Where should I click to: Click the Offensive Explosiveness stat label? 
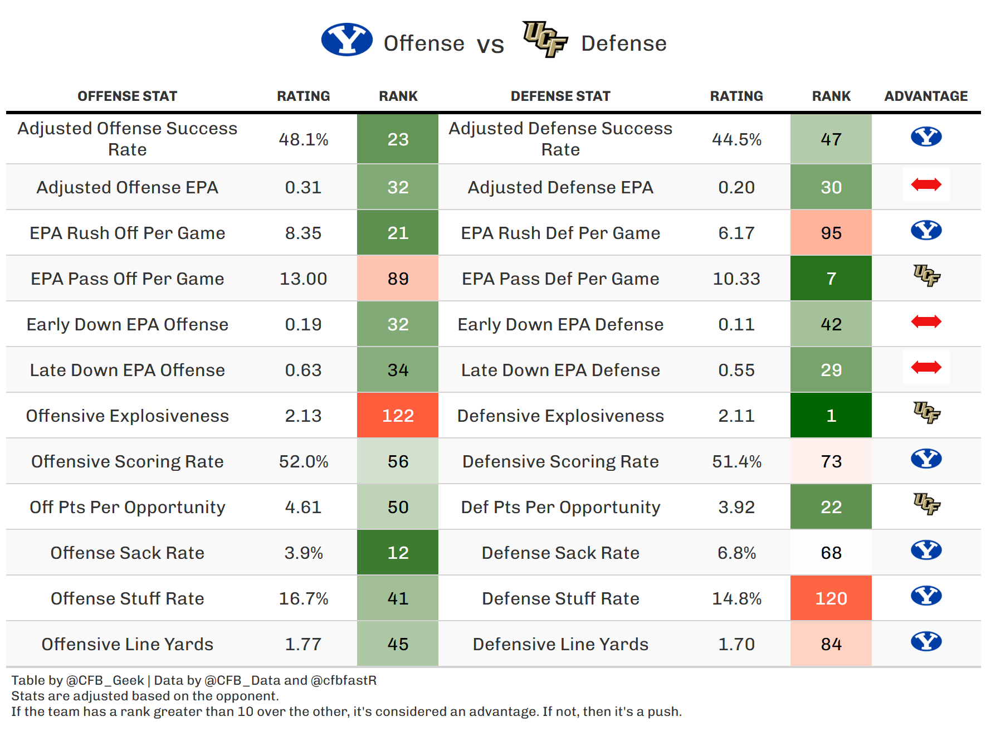coord(127,416)
